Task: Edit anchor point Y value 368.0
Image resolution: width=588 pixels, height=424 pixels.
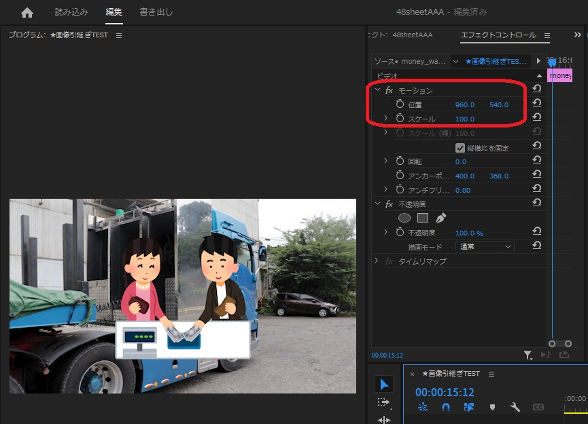Action: tap(499, 176)
